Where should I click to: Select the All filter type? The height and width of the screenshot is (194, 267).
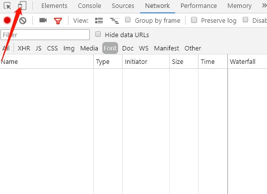[6, 48]
